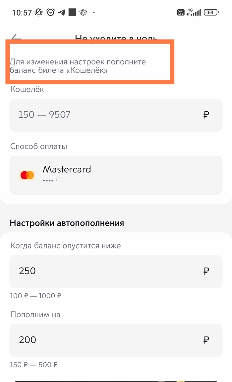232x382 pixels.
Task: Tap the ruble sign next to 250
Action: point(206,271)
